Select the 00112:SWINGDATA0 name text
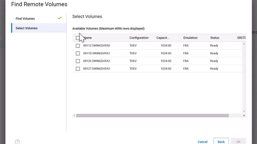This screenshot has width=257, height=144. [x=96, y=46]
